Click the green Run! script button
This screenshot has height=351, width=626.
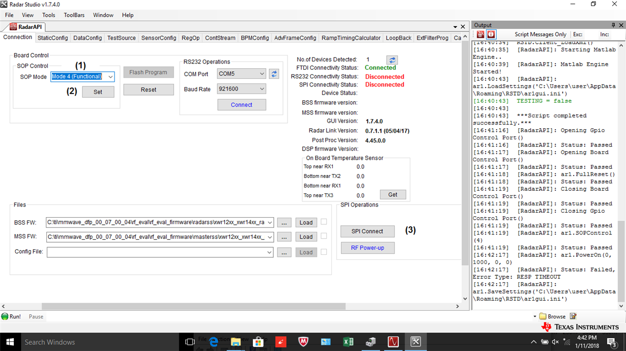[x=11, y=316]
